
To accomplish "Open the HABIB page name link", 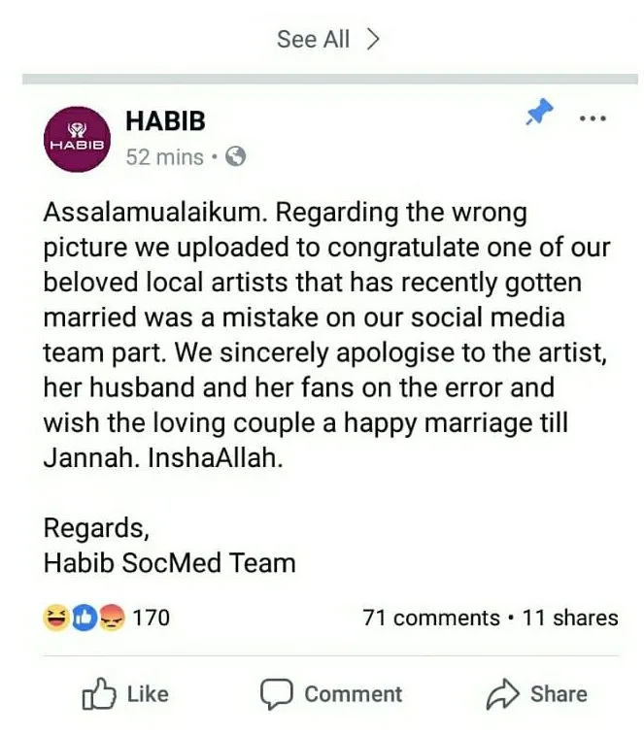I will click(x=165, y=121).
